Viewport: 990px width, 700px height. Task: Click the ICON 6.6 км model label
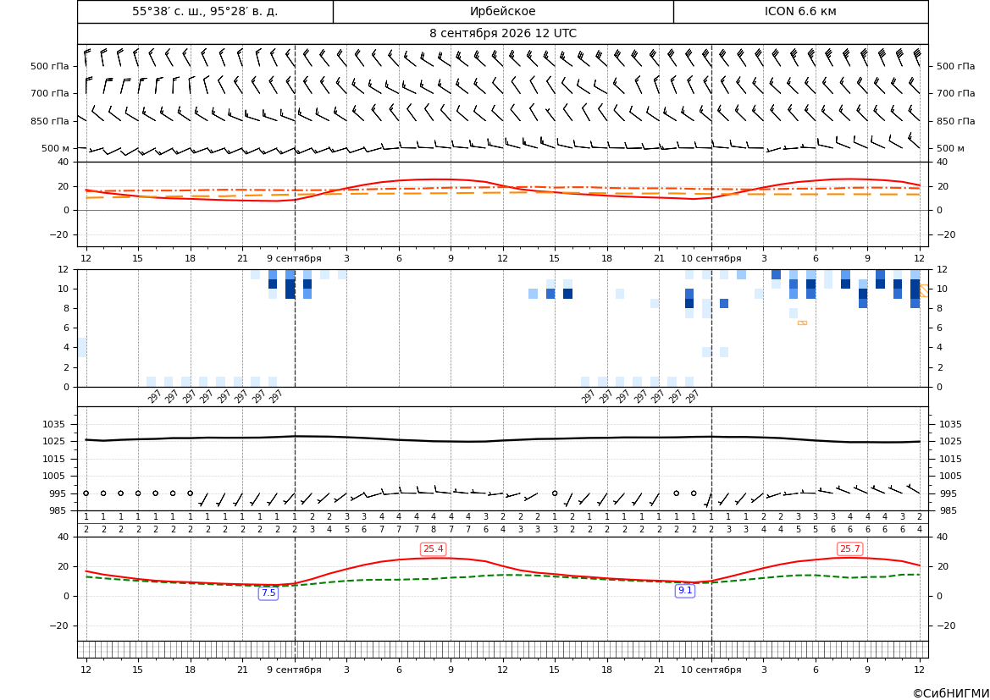coord(800,11)
